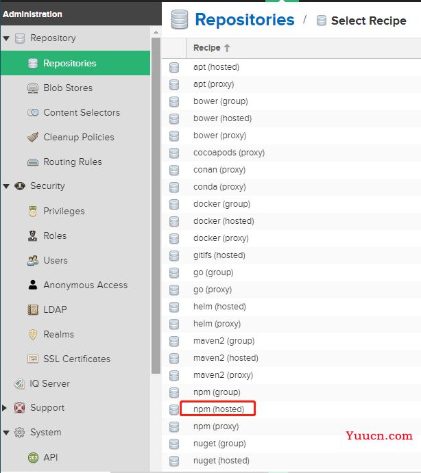The width and height of the screenshot is (421, 473).
Task: Go back via Repositories breadcrumb title
Action: [245, 20]
